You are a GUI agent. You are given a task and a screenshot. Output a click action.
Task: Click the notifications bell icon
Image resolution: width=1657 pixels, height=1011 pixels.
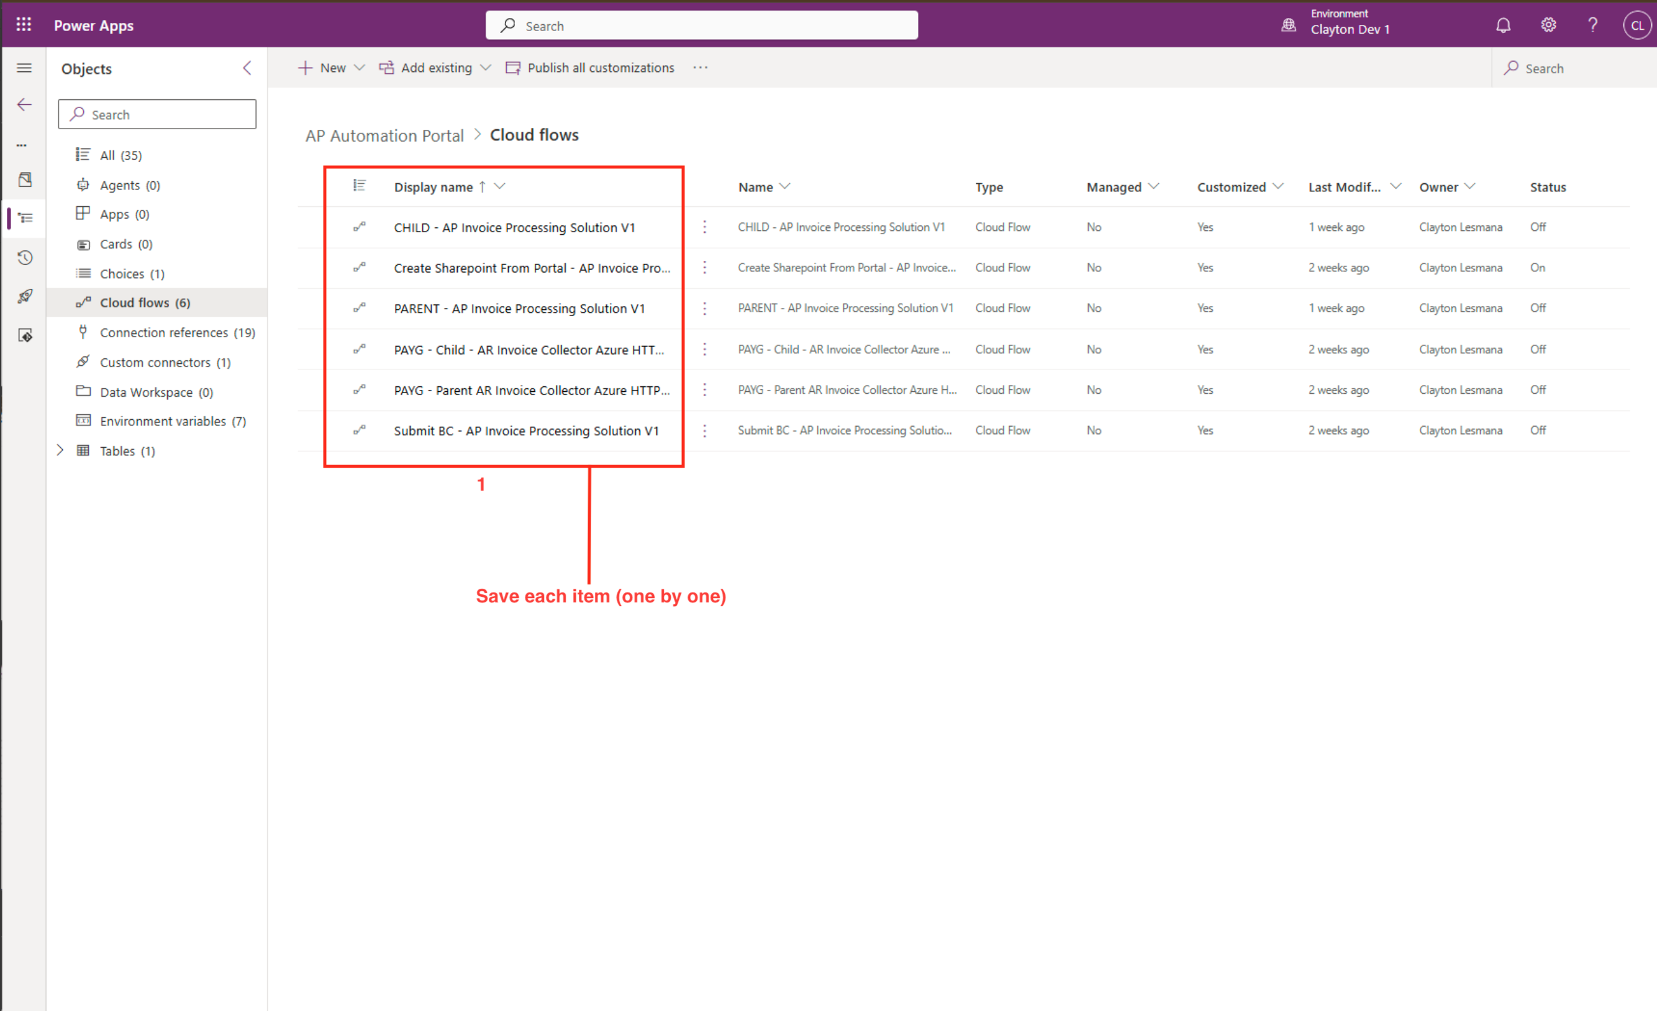[1503, 25]
